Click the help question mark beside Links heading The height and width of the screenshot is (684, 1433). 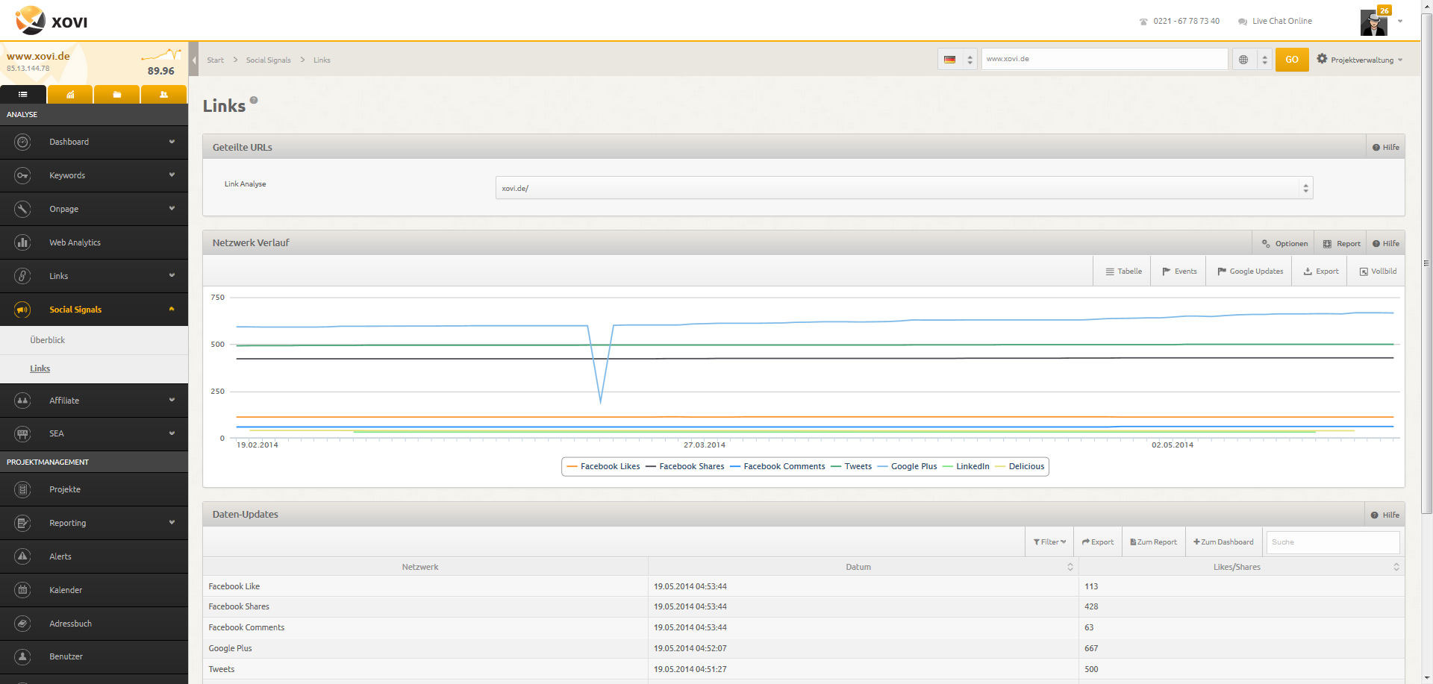[x=254, y=100]
